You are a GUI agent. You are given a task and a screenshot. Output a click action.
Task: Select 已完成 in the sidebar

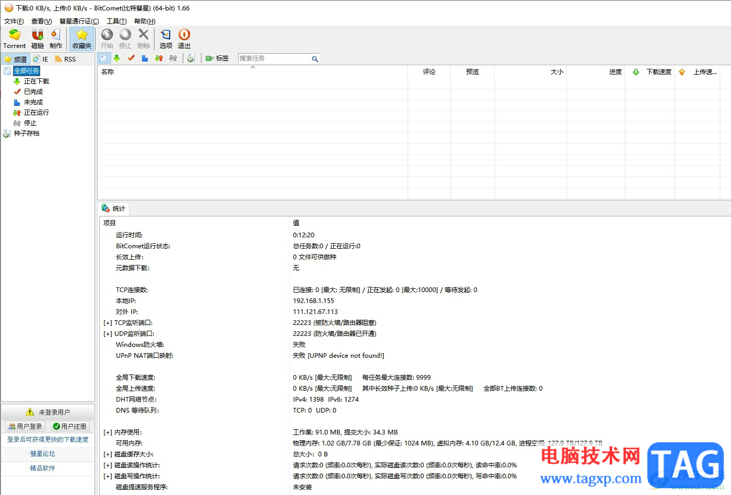[x=33, y=92]
